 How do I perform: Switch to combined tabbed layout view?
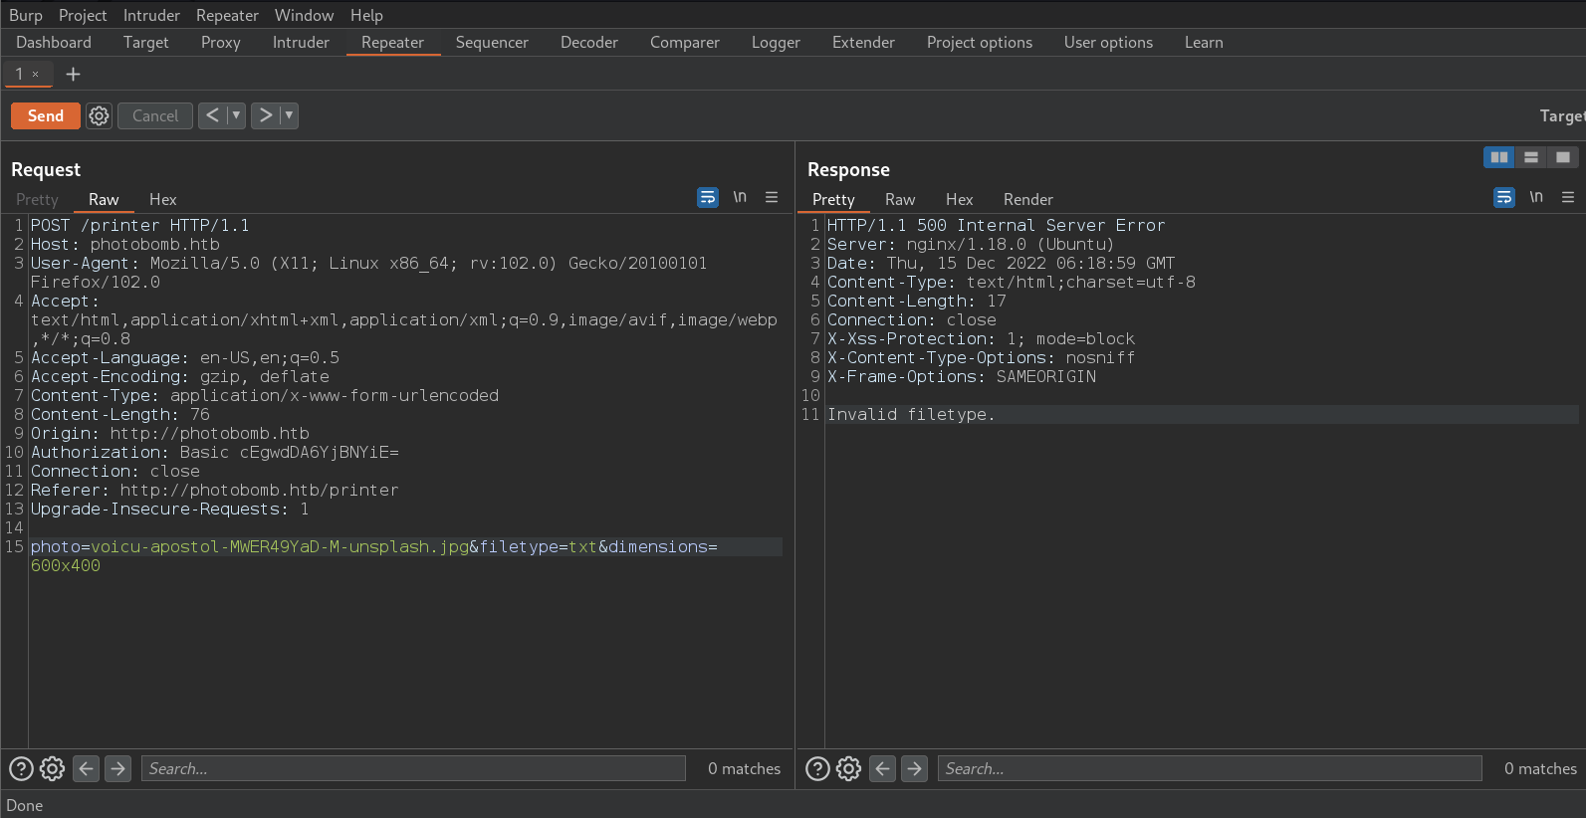1563,157
